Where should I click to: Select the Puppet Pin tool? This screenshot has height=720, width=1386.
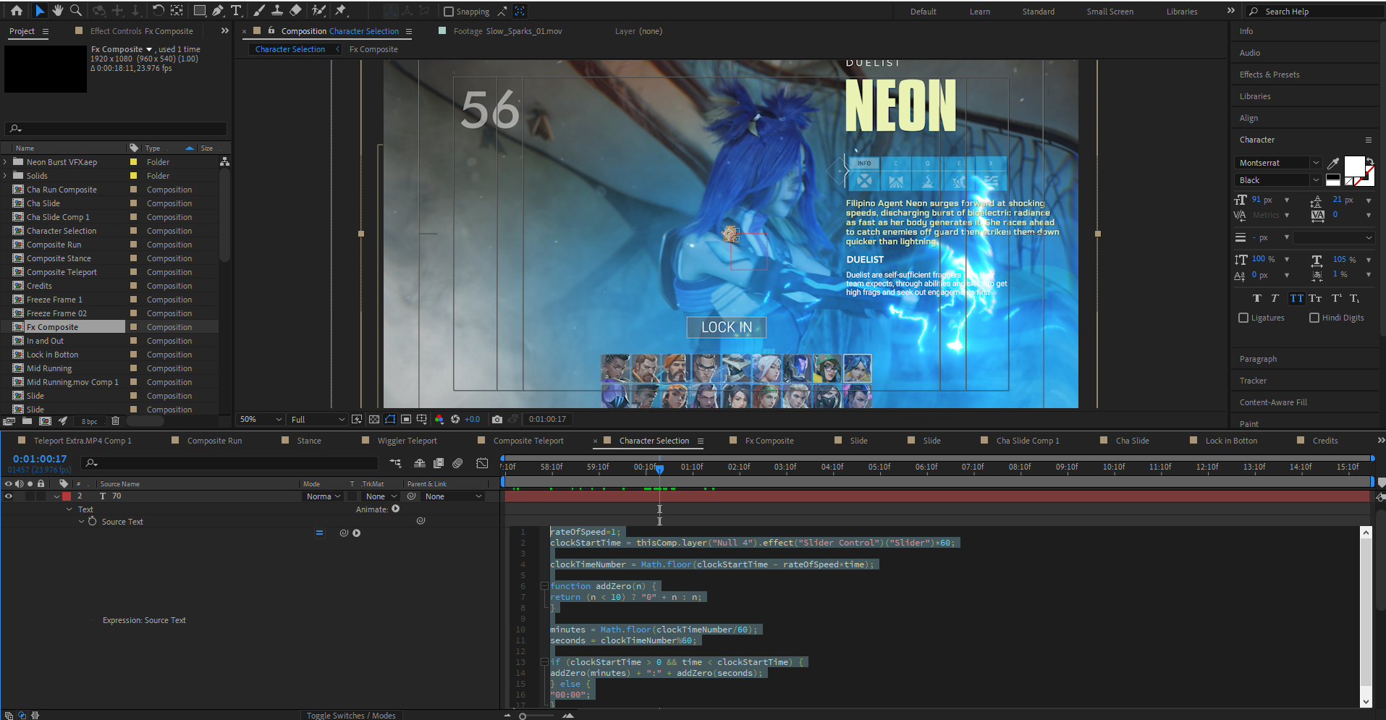pyautogui.click(x=341, y=11)
